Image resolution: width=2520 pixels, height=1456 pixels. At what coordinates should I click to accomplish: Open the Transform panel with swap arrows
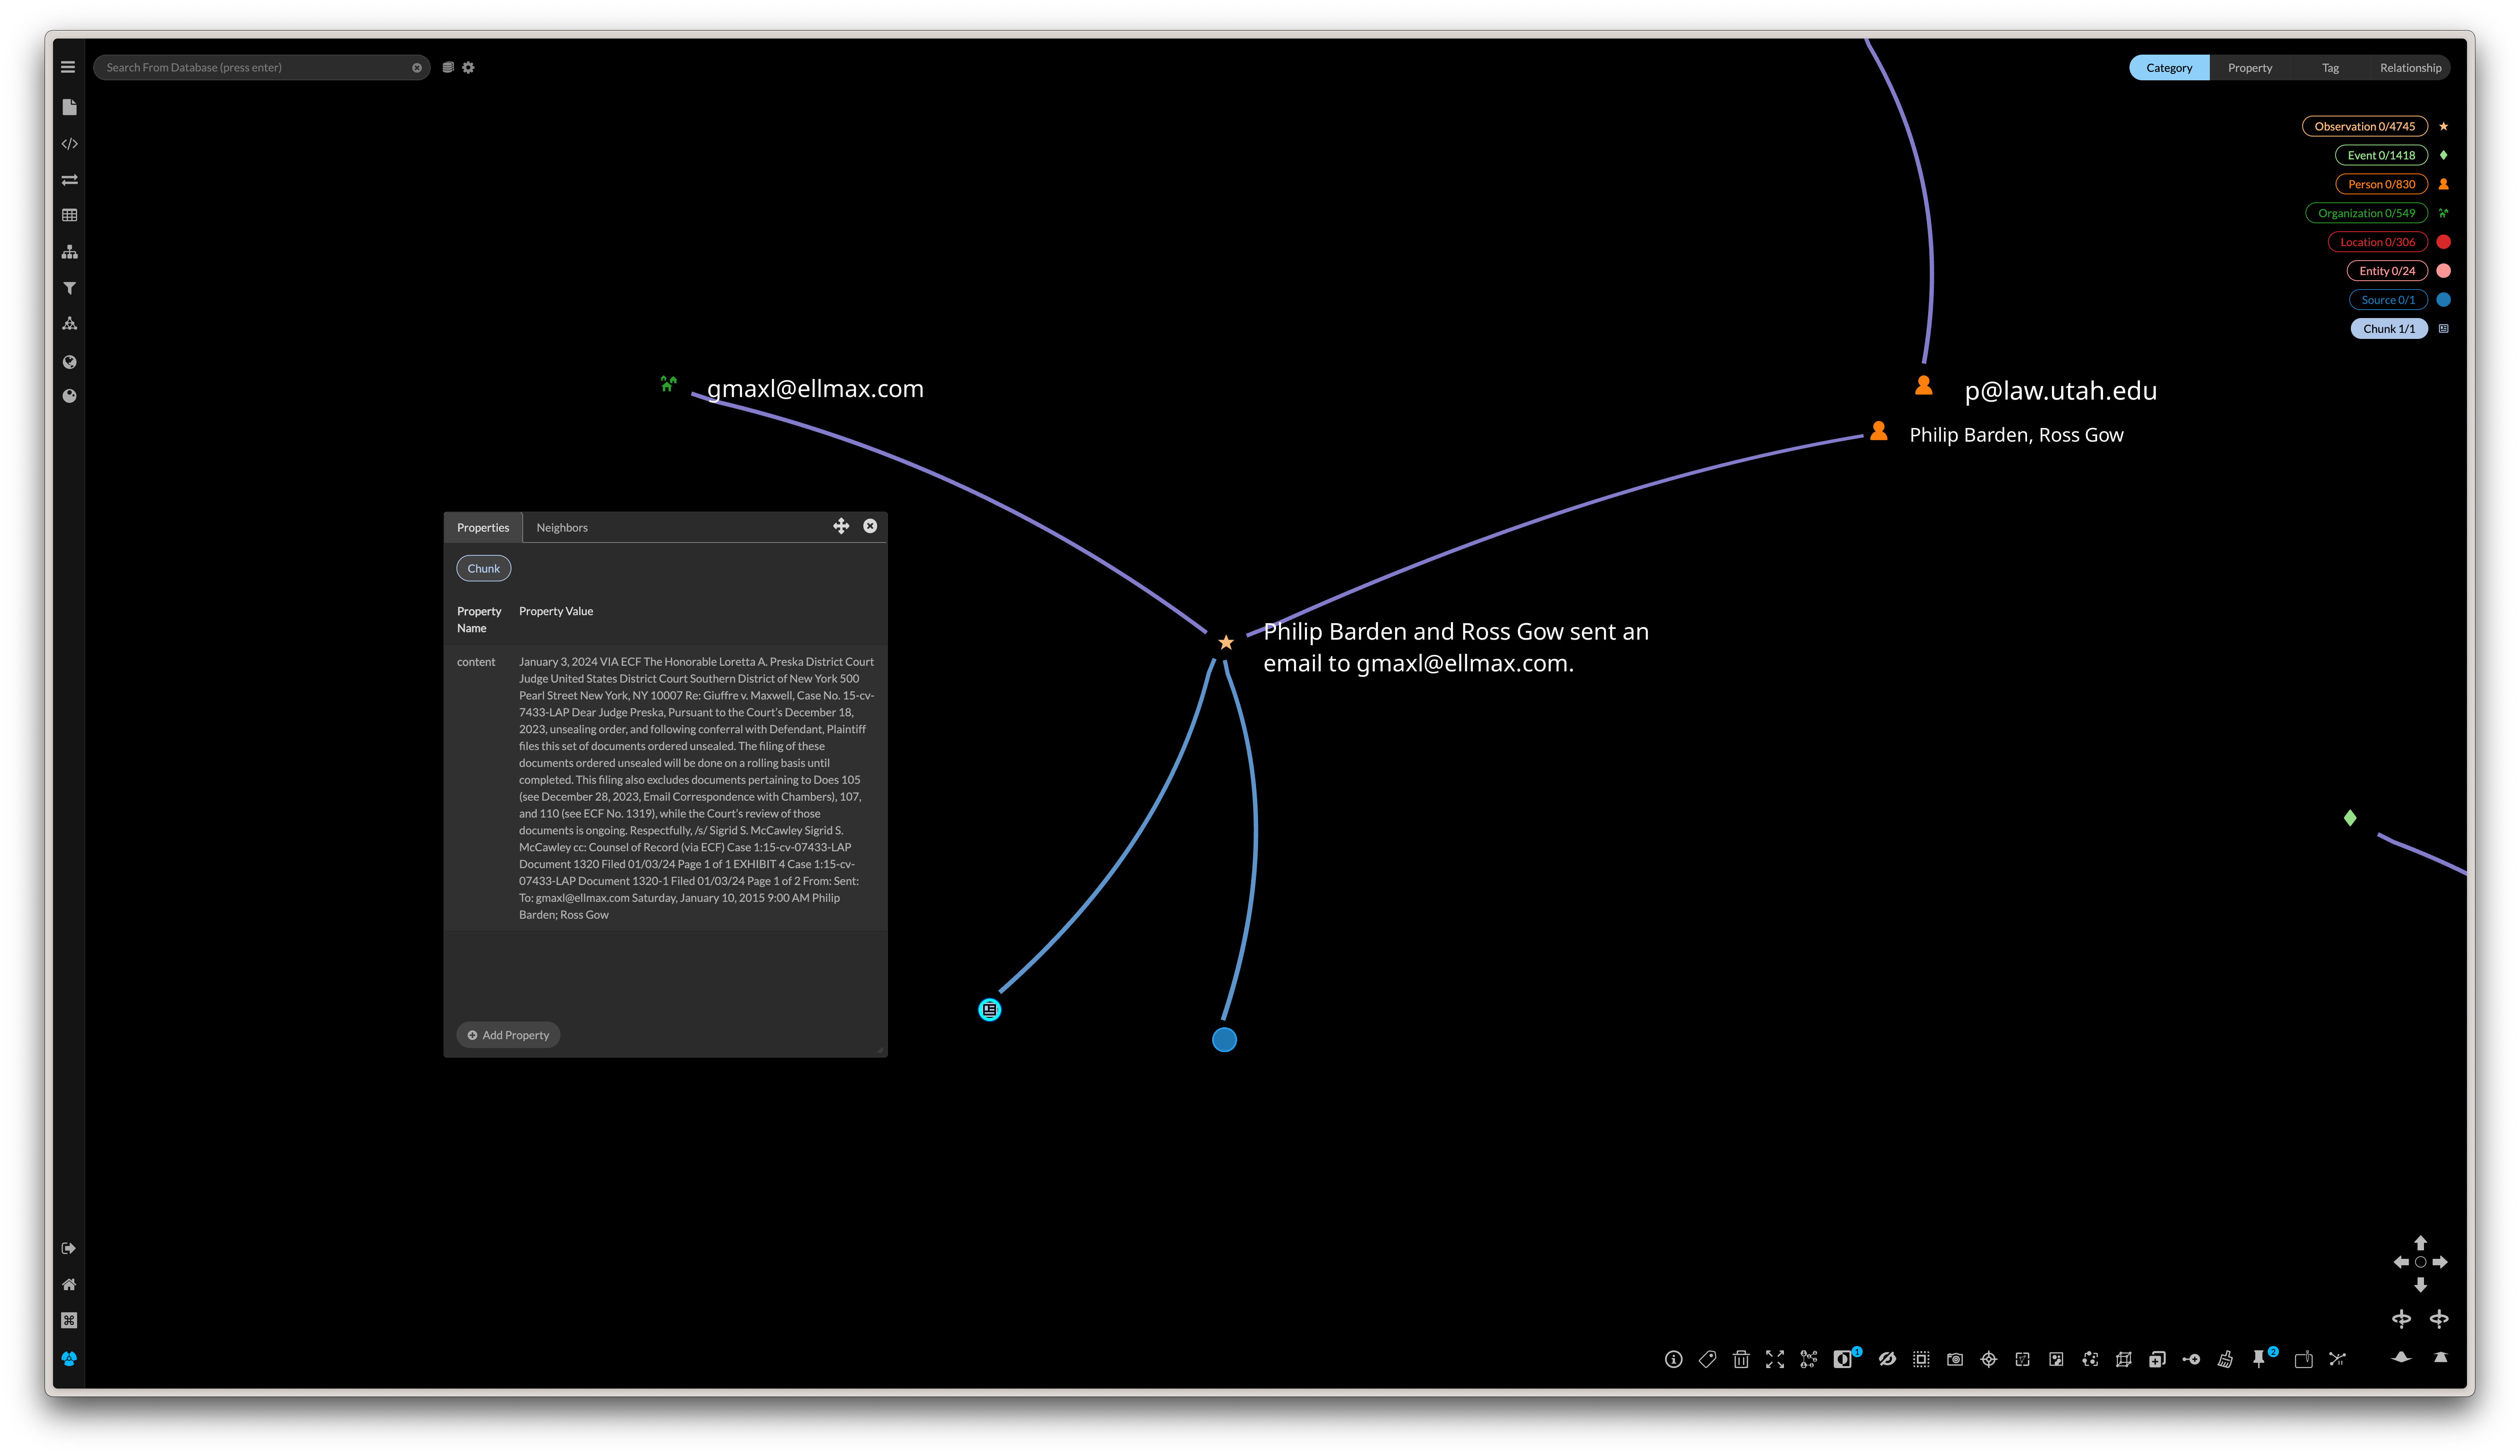(x=69, y=180)
